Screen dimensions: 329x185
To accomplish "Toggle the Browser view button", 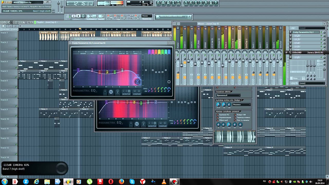I will pyautogui.click(x=173, y=3).
